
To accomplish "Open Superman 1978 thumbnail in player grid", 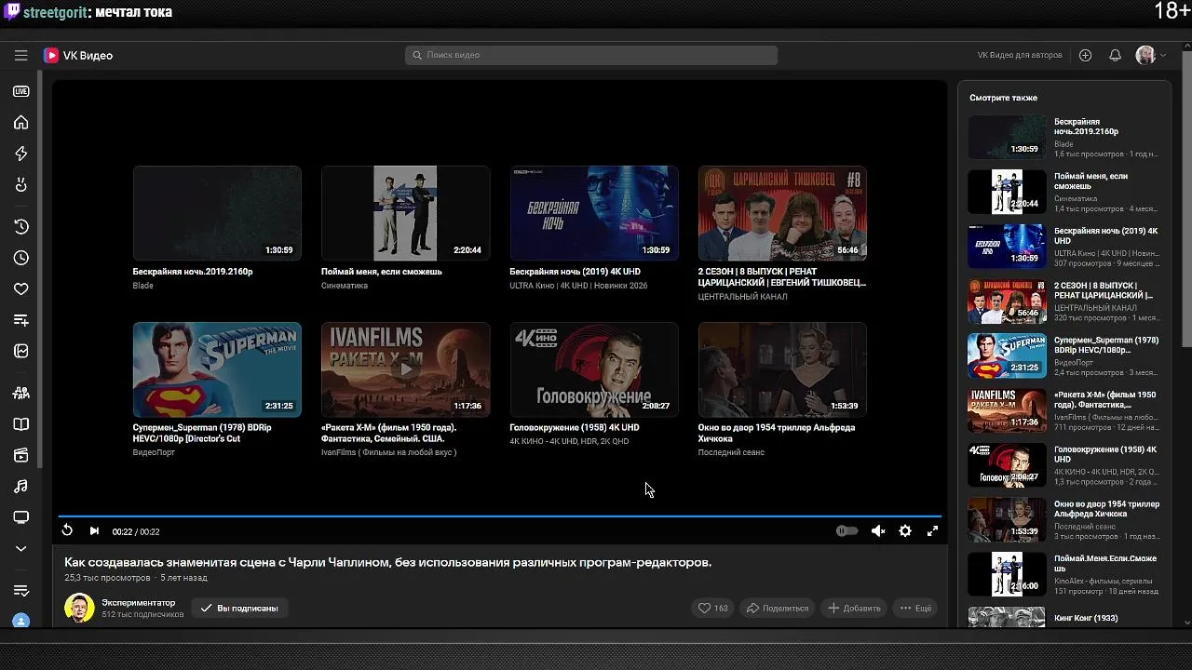I will tap(217, 369).
